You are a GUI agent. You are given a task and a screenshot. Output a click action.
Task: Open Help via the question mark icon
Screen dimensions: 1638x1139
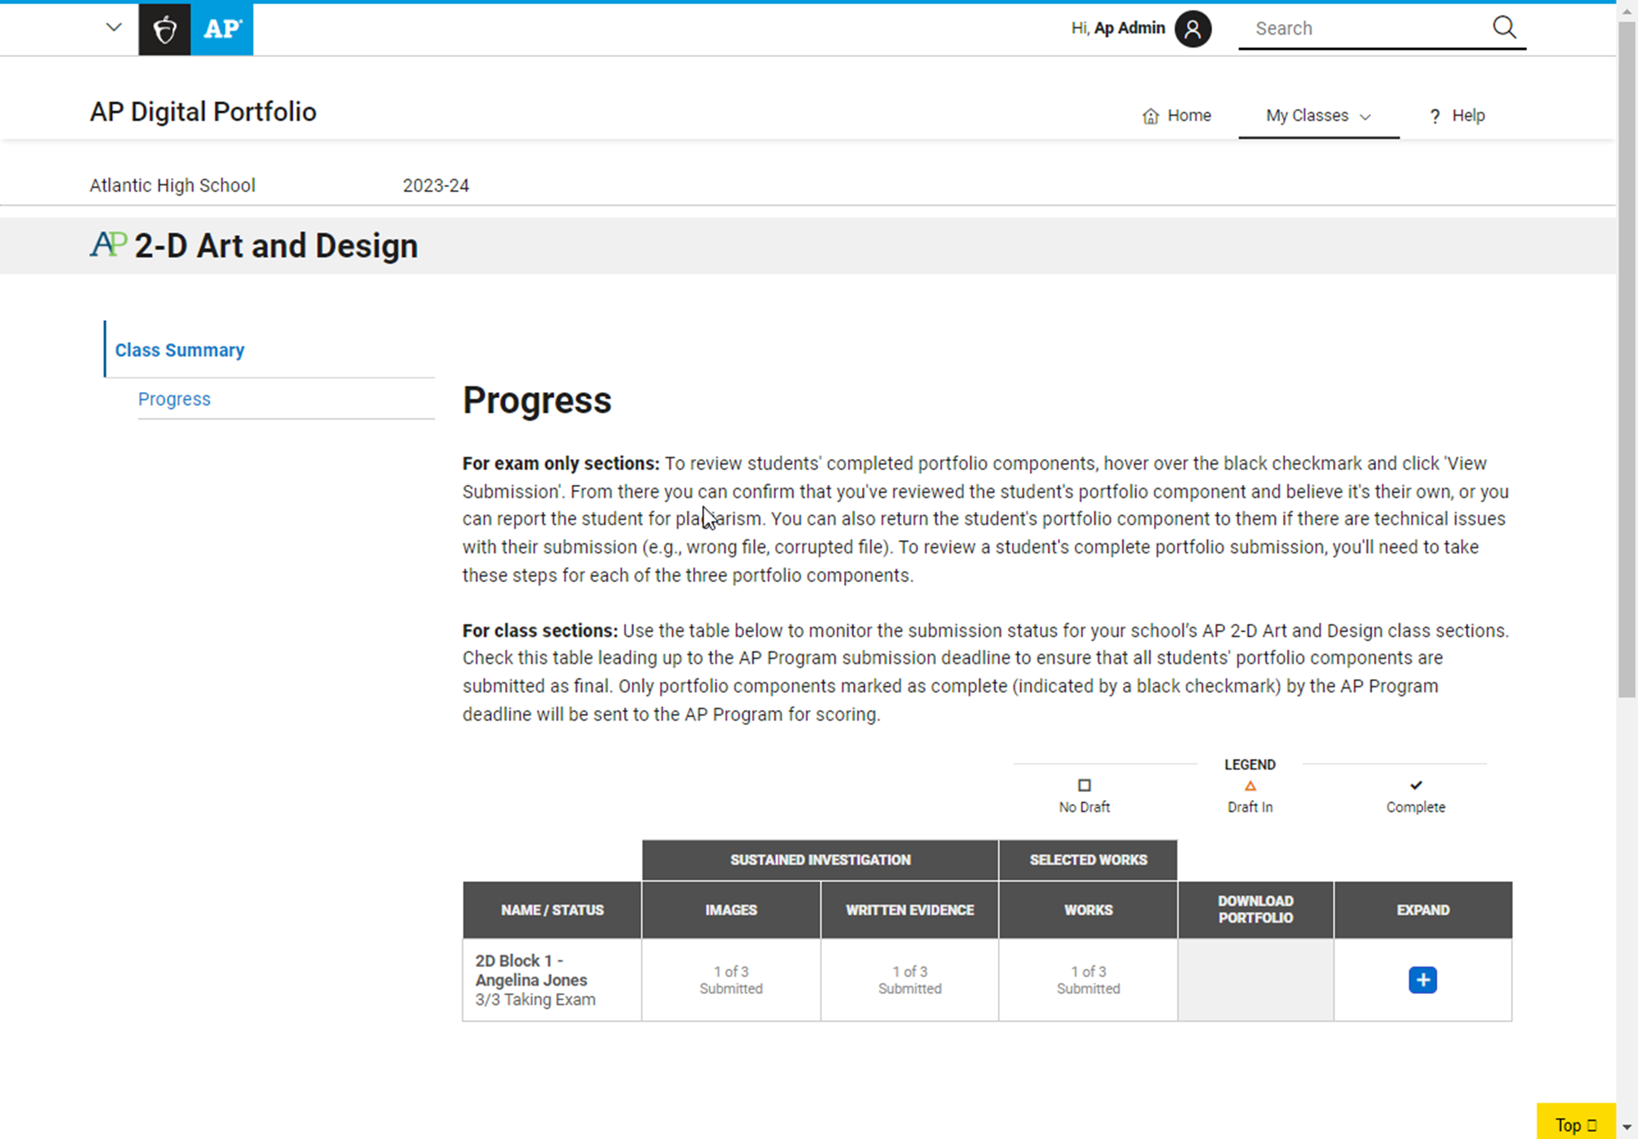(x=1435, y=115)
